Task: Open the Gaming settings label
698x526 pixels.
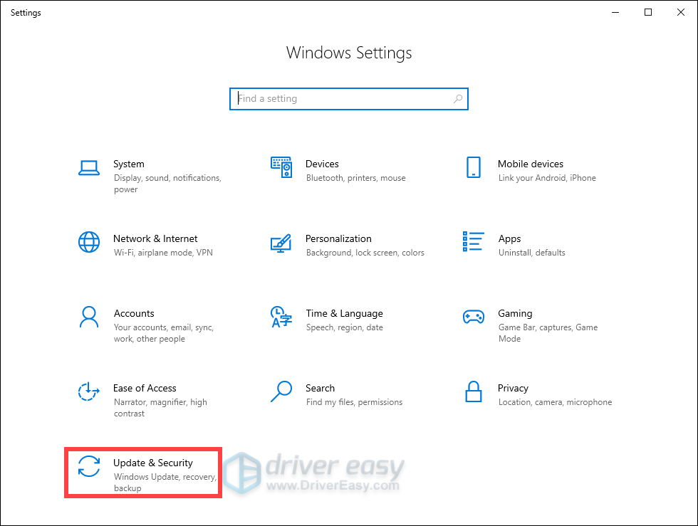Action: click(x=515, y=313)
